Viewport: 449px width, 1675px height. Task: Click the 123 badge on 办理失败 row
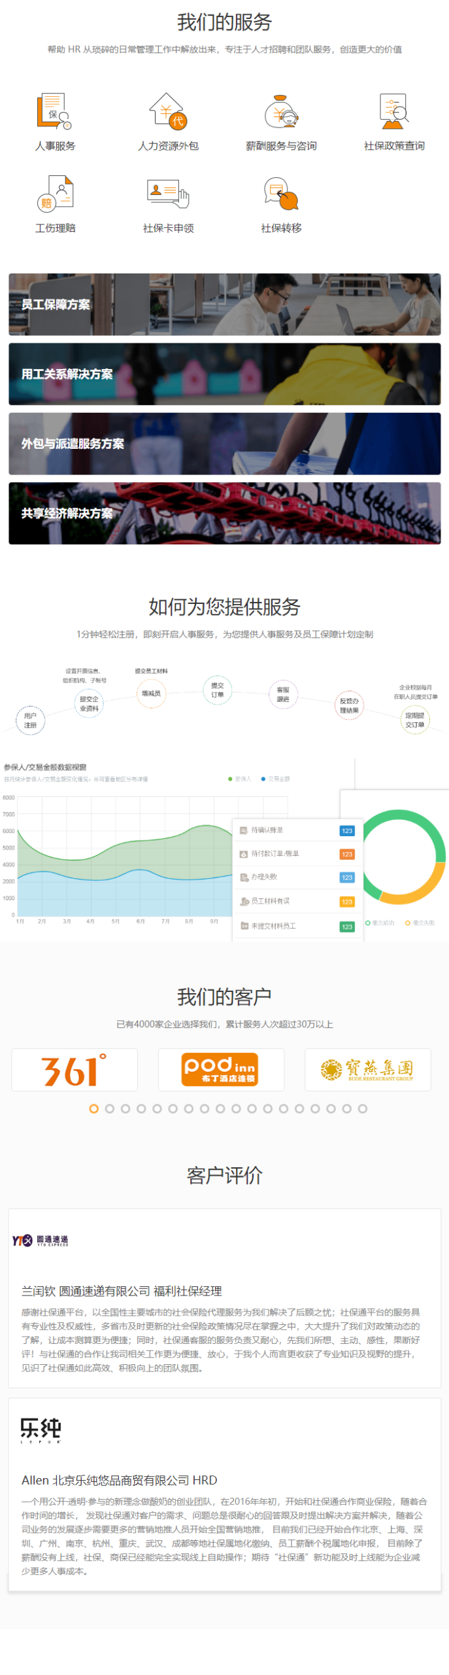click(x=347, y=877)
